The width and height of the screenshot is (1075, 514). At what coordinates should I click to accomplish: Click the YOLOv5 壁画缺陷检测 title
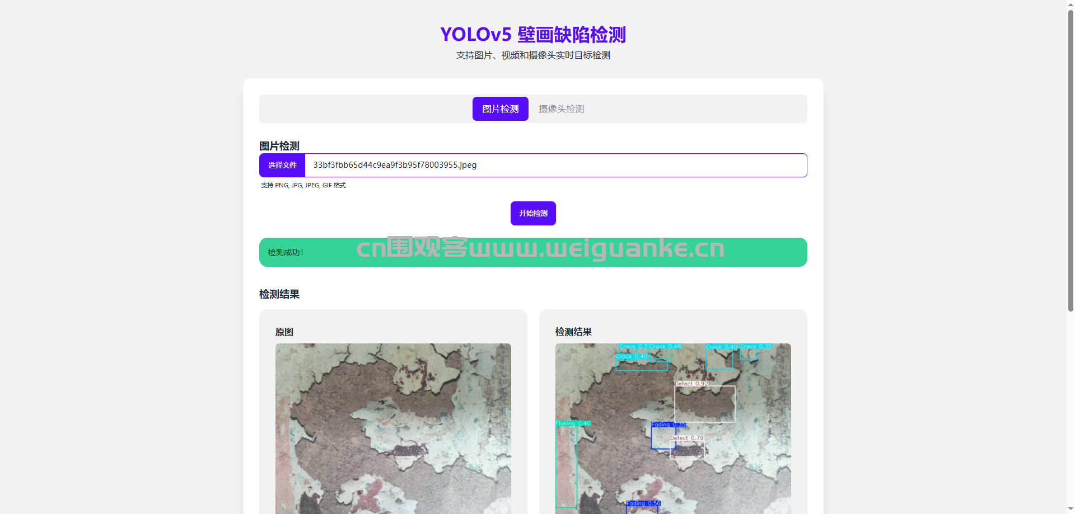coord(532,35)
